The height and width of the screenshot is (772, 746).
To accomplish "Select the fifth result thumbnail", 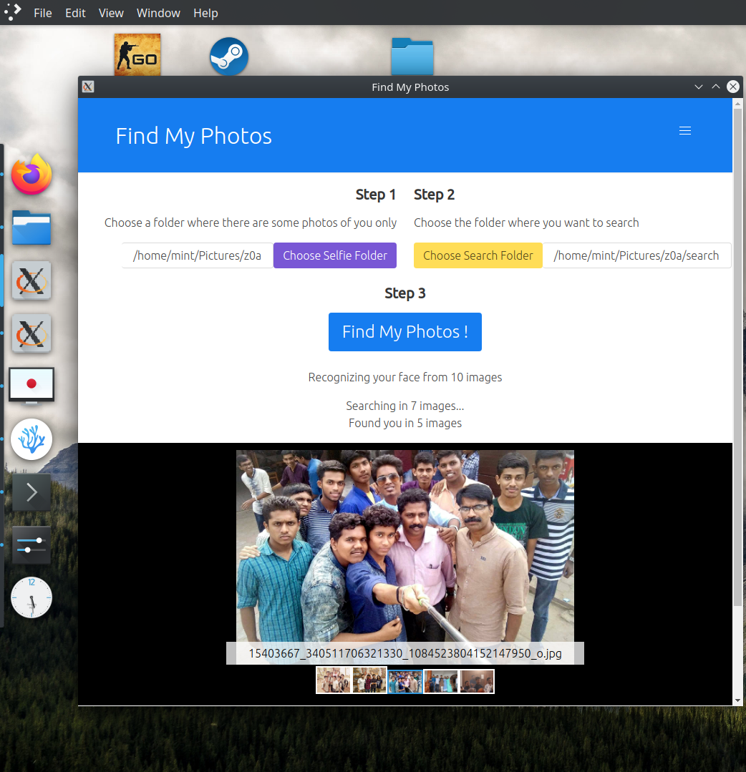I will click(x=477, y=681).
